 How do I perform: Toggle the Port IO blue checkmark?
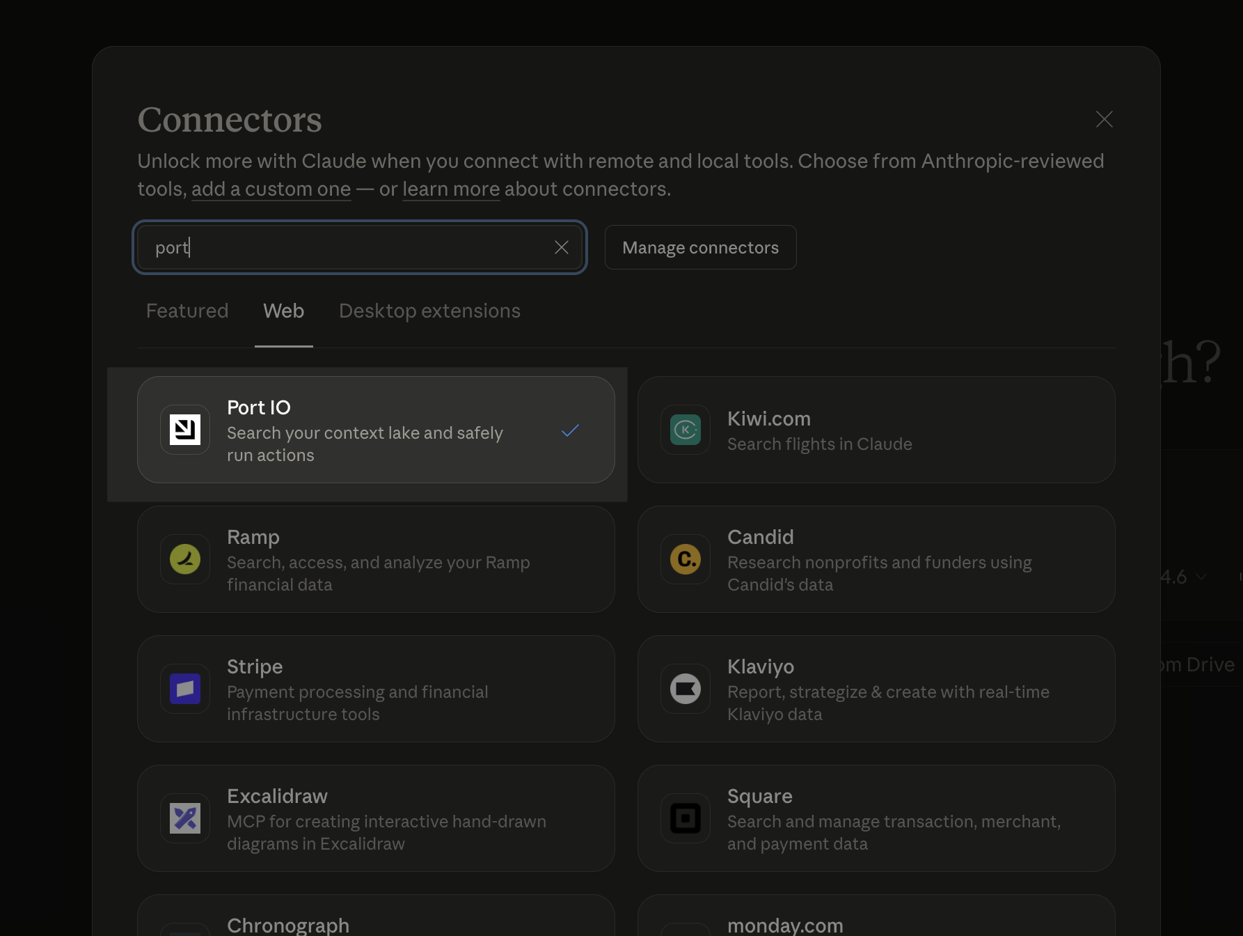point(570,430)
